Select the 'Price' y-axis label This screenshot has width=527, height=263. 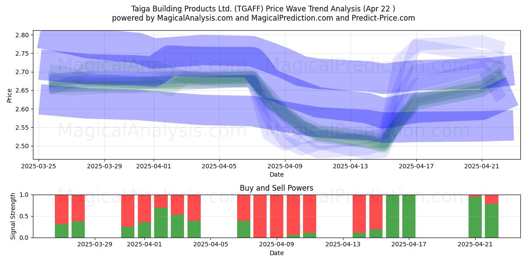[x=10, y=95]
